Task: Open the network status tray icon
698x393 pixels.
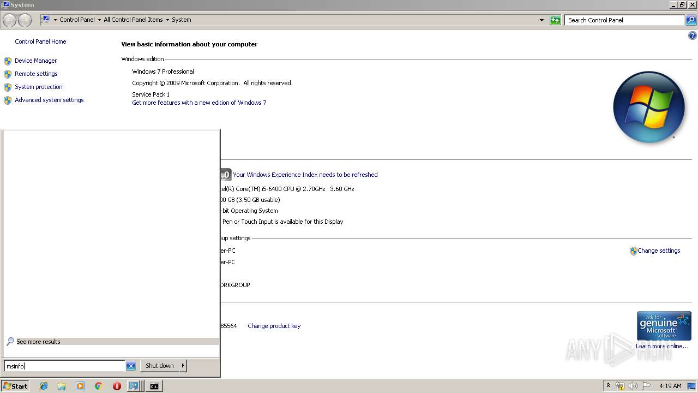Action: 620,386
